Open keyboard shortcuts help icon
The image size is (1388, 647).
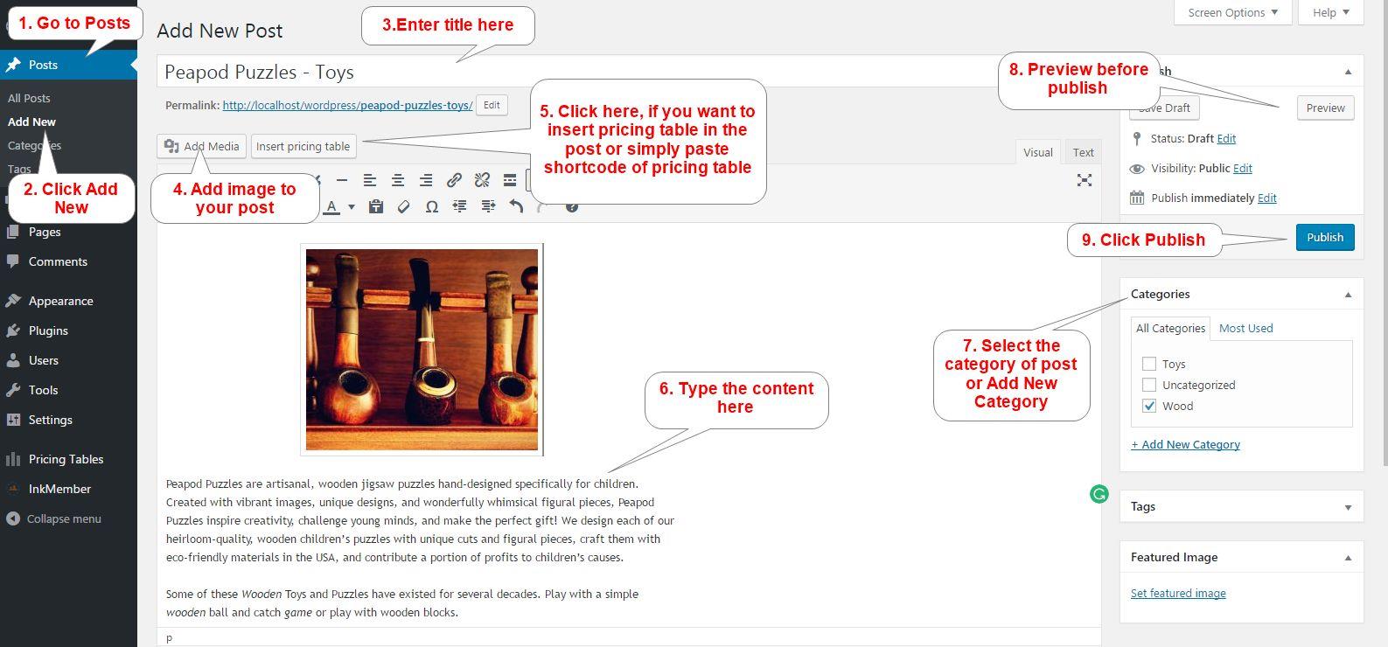coord(571,206)
